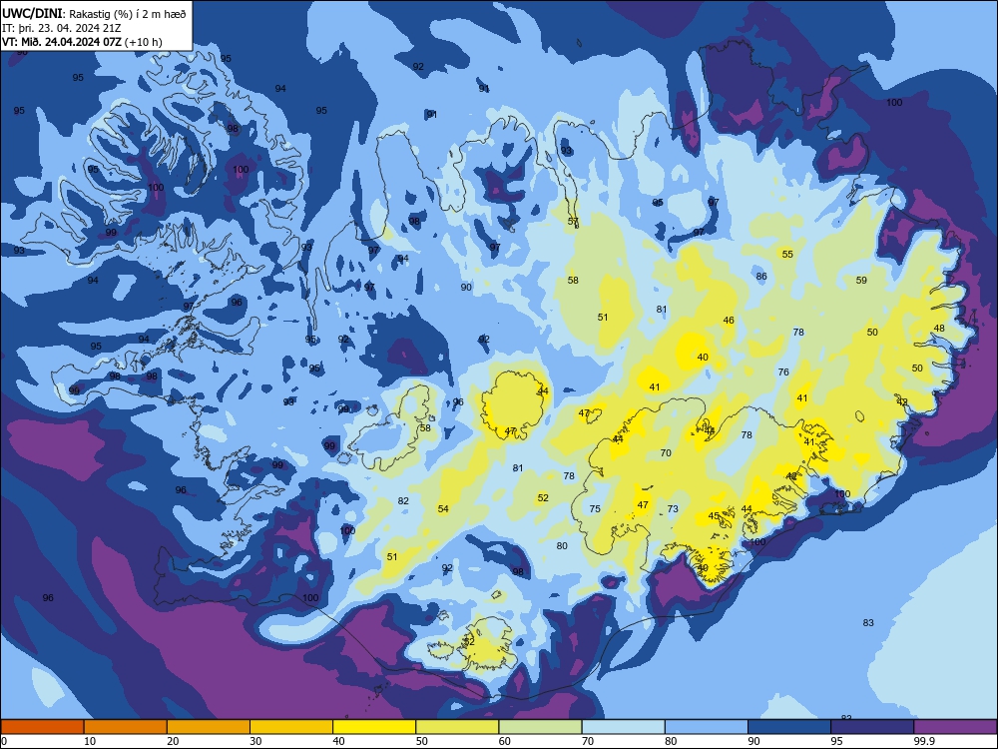Click the legend label '99.9'
Viewport: 998px width, 749px height.
(923, 741)
